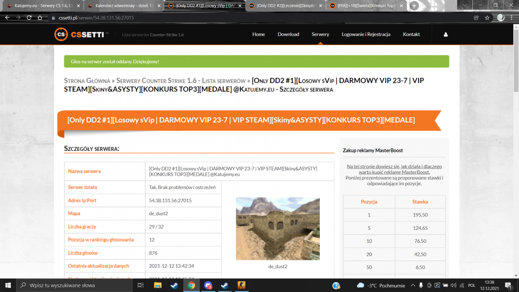Click the green vote confirmation message
The image size is (519, 292).
(x=256, y=62)
